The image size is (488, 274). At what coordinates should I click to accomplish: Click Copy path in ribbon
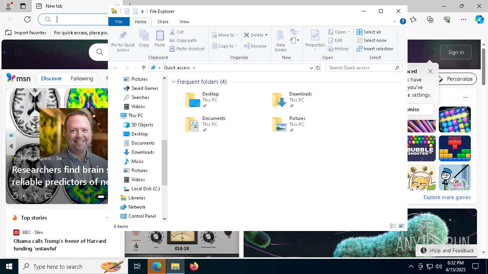(x=183, y=40)
